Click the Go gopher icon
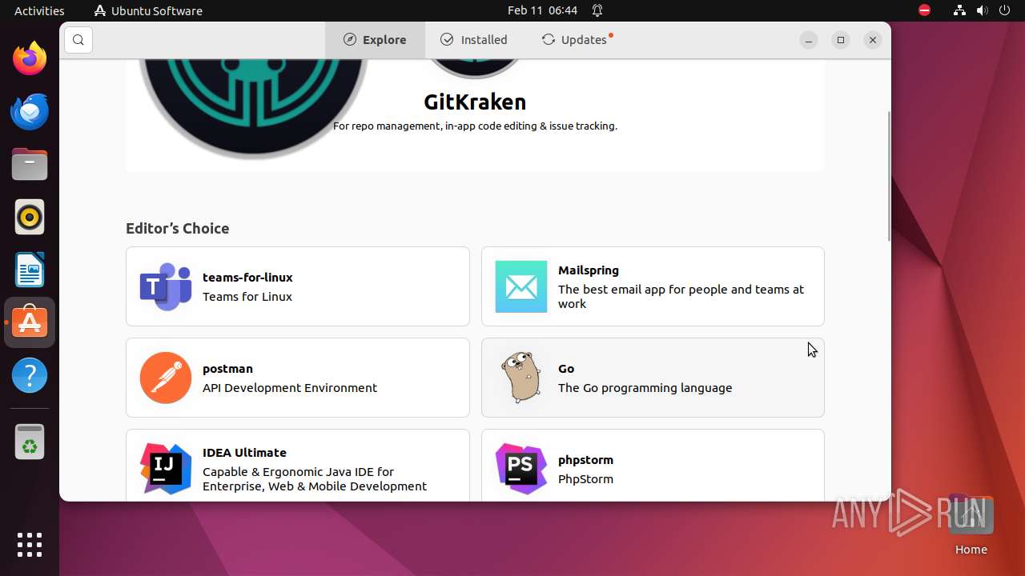 [521, 378]
